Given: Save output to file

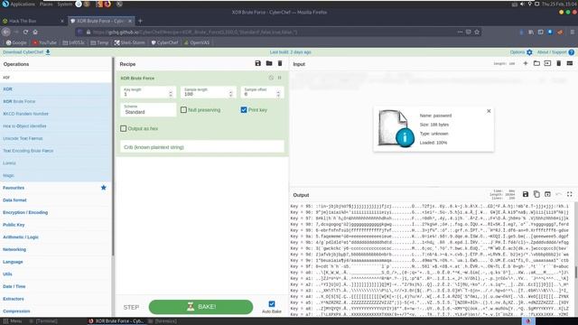Looking at the screenshot, I should [x=526, y=194].
